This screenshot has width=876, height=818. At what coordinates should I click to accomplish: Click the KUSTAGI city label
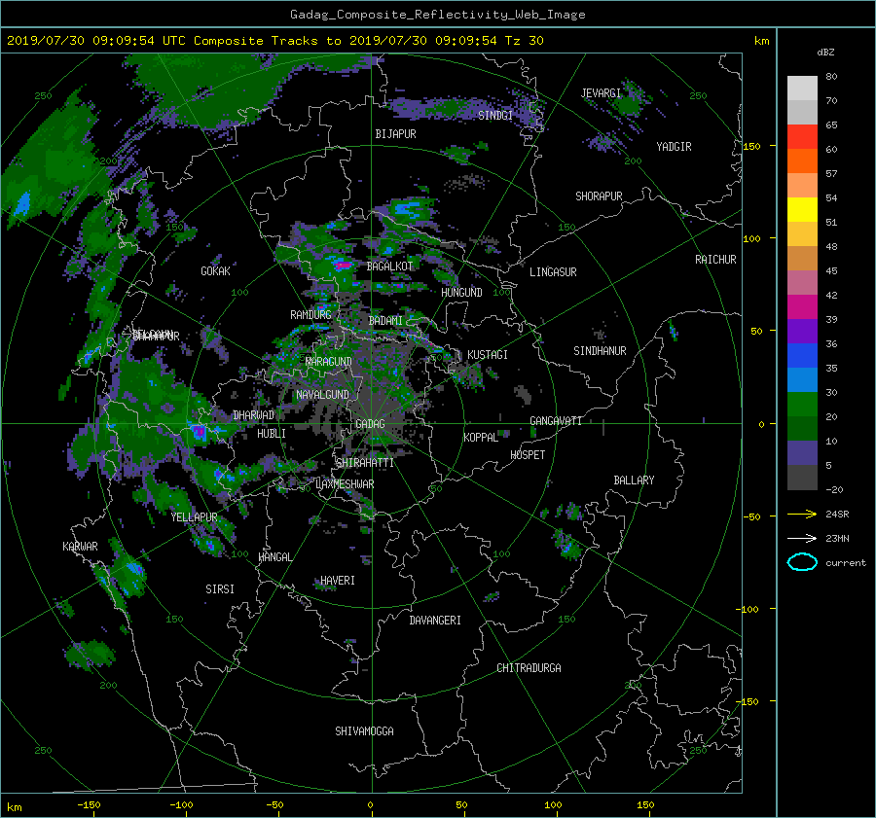click(488, 355)
